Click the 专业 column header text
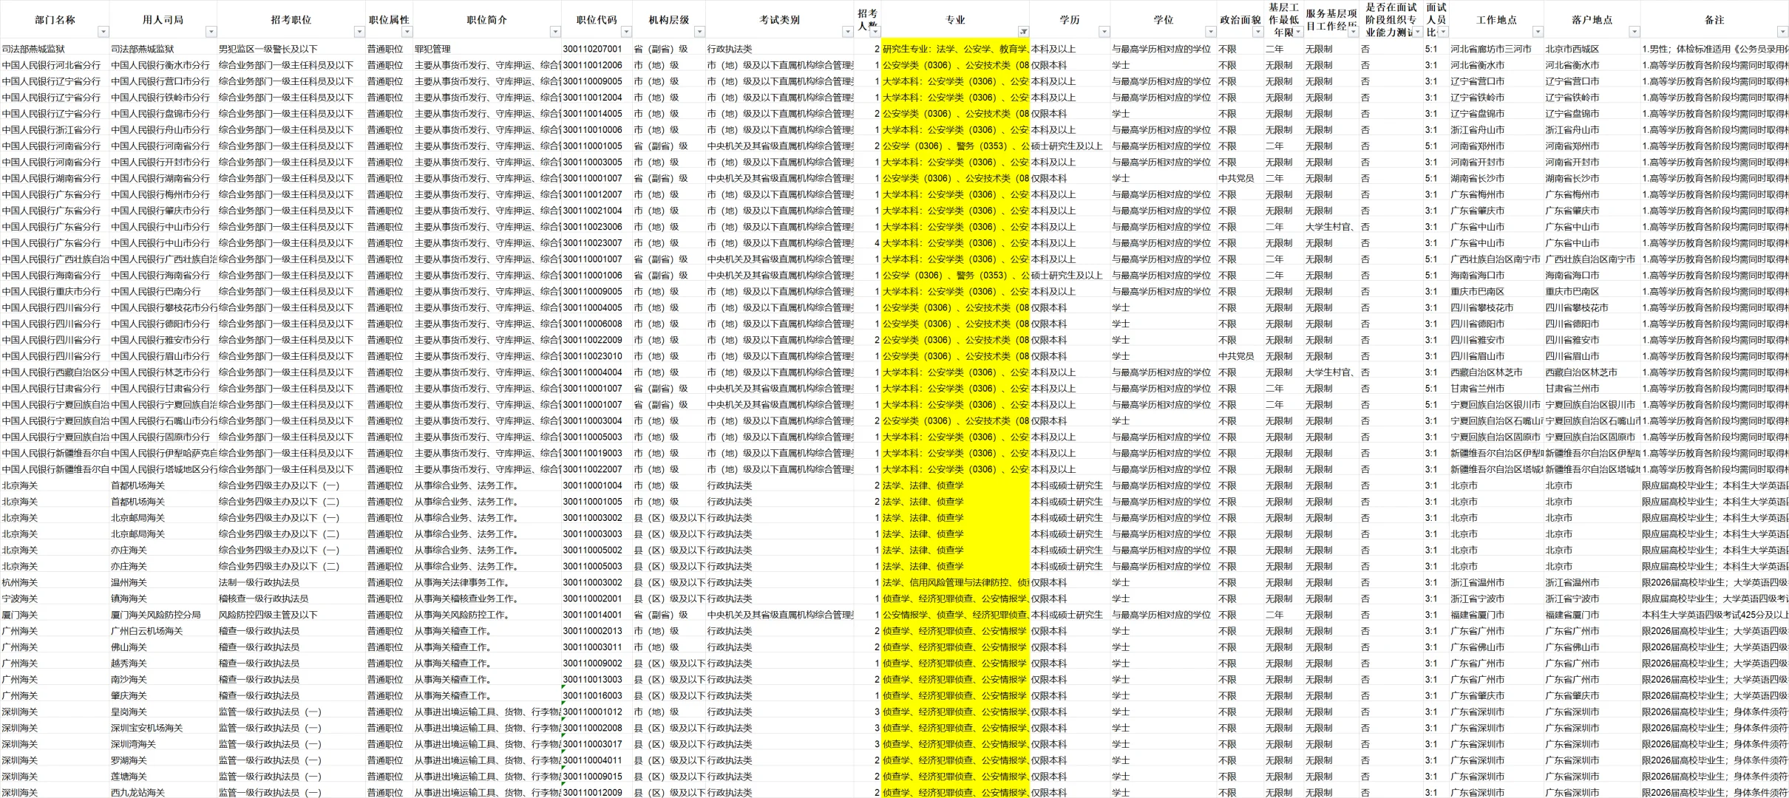Viewport: 1789px width, 798px height. [x=954, y=20]
